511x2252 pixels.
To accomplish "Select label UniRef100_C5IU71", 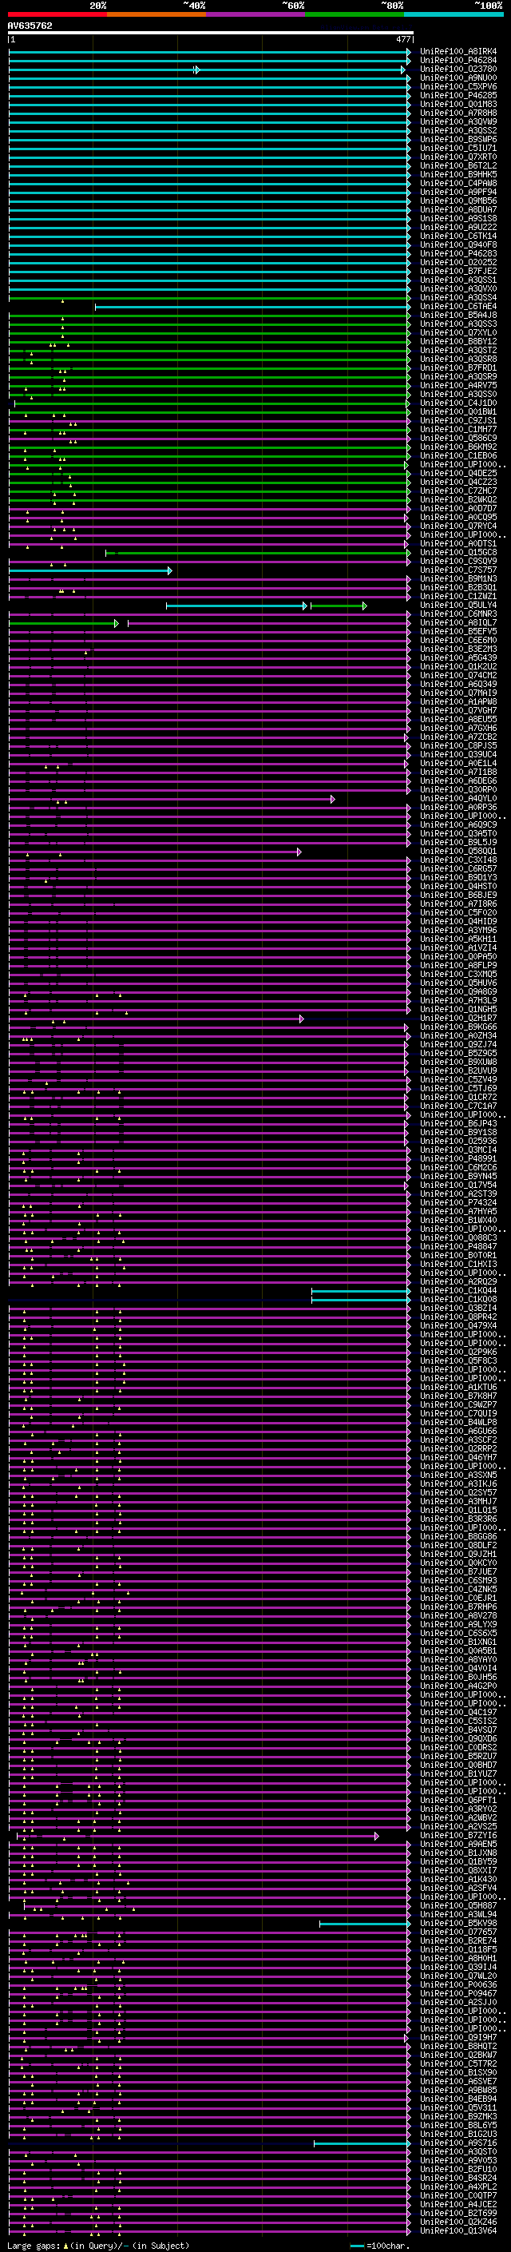I will [x=458, y=148].
